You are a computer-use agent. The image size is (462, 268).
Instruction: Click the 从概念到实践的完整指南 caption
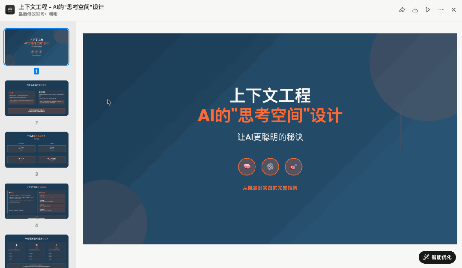[270, 188]
